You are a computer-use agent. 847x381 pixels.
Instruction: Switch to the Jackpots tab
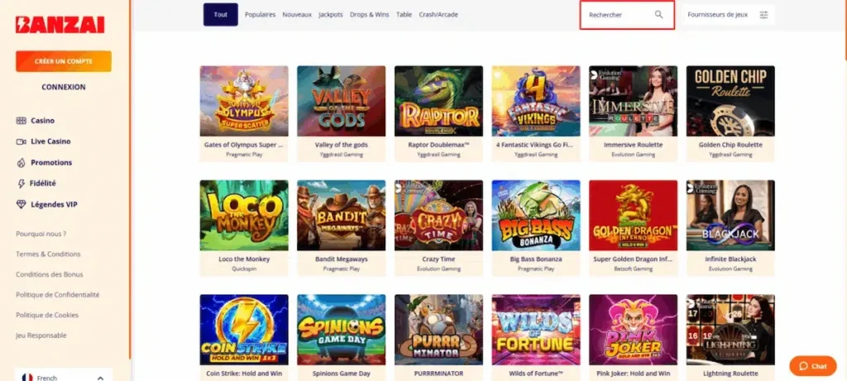click(331, 15)
